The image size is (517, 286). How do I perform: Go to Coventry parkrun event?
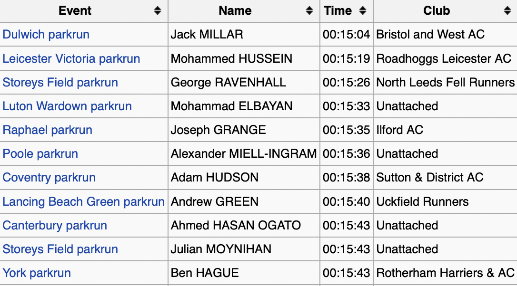[x=49, y=177]
